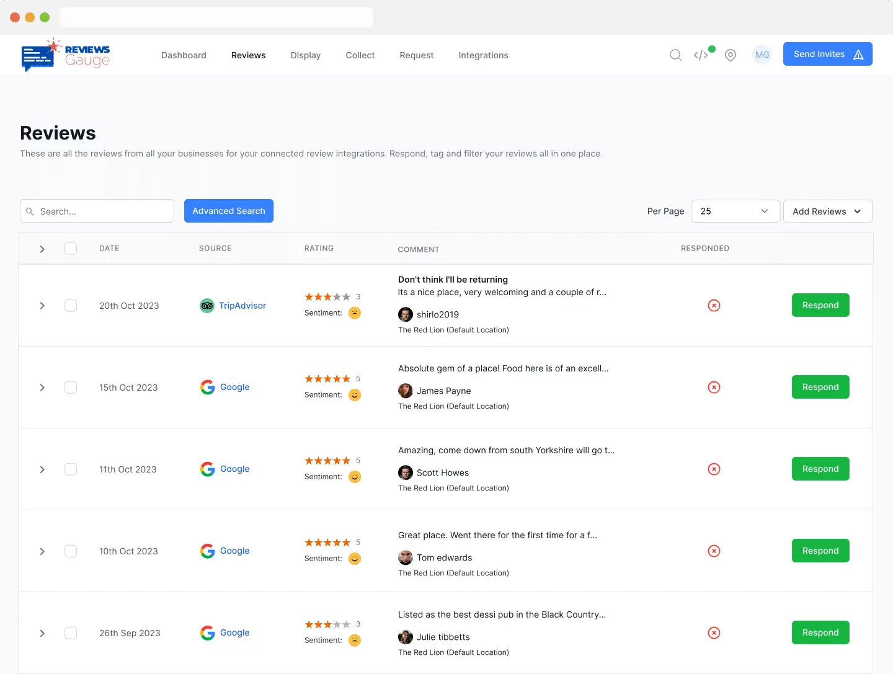893x674 pixels.
Task: Expand the 15th Oct 2023 review row
Action: 42,388
